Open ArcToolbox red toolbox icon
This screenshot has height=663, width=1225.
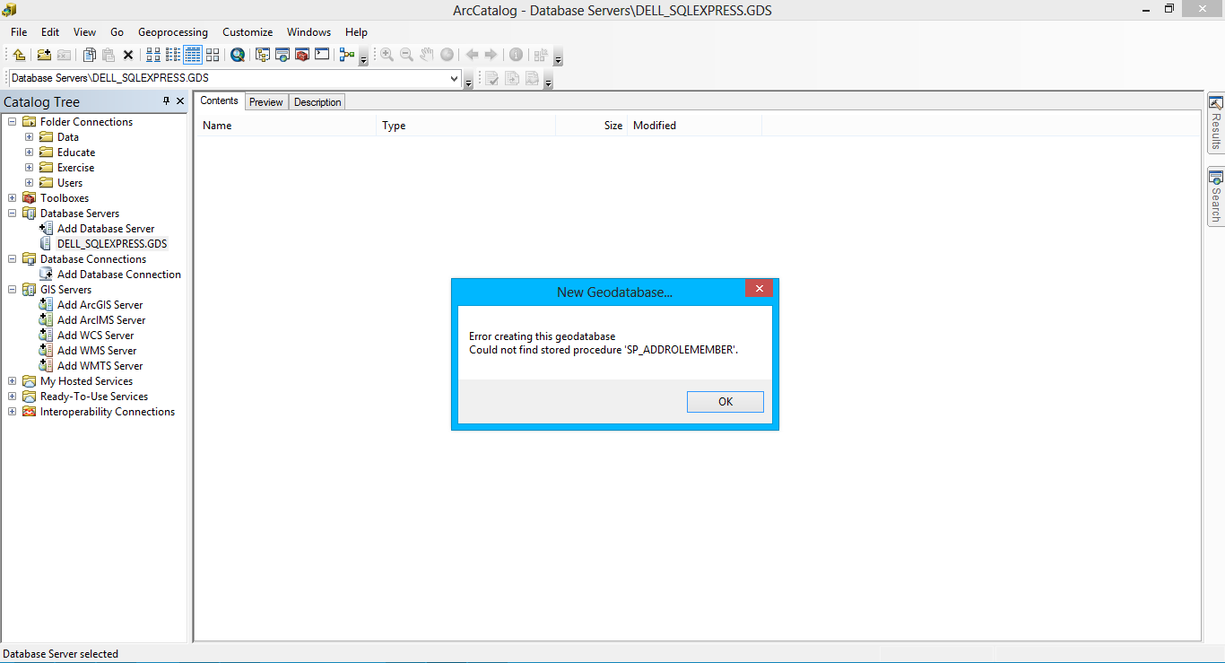coord(302,55)
